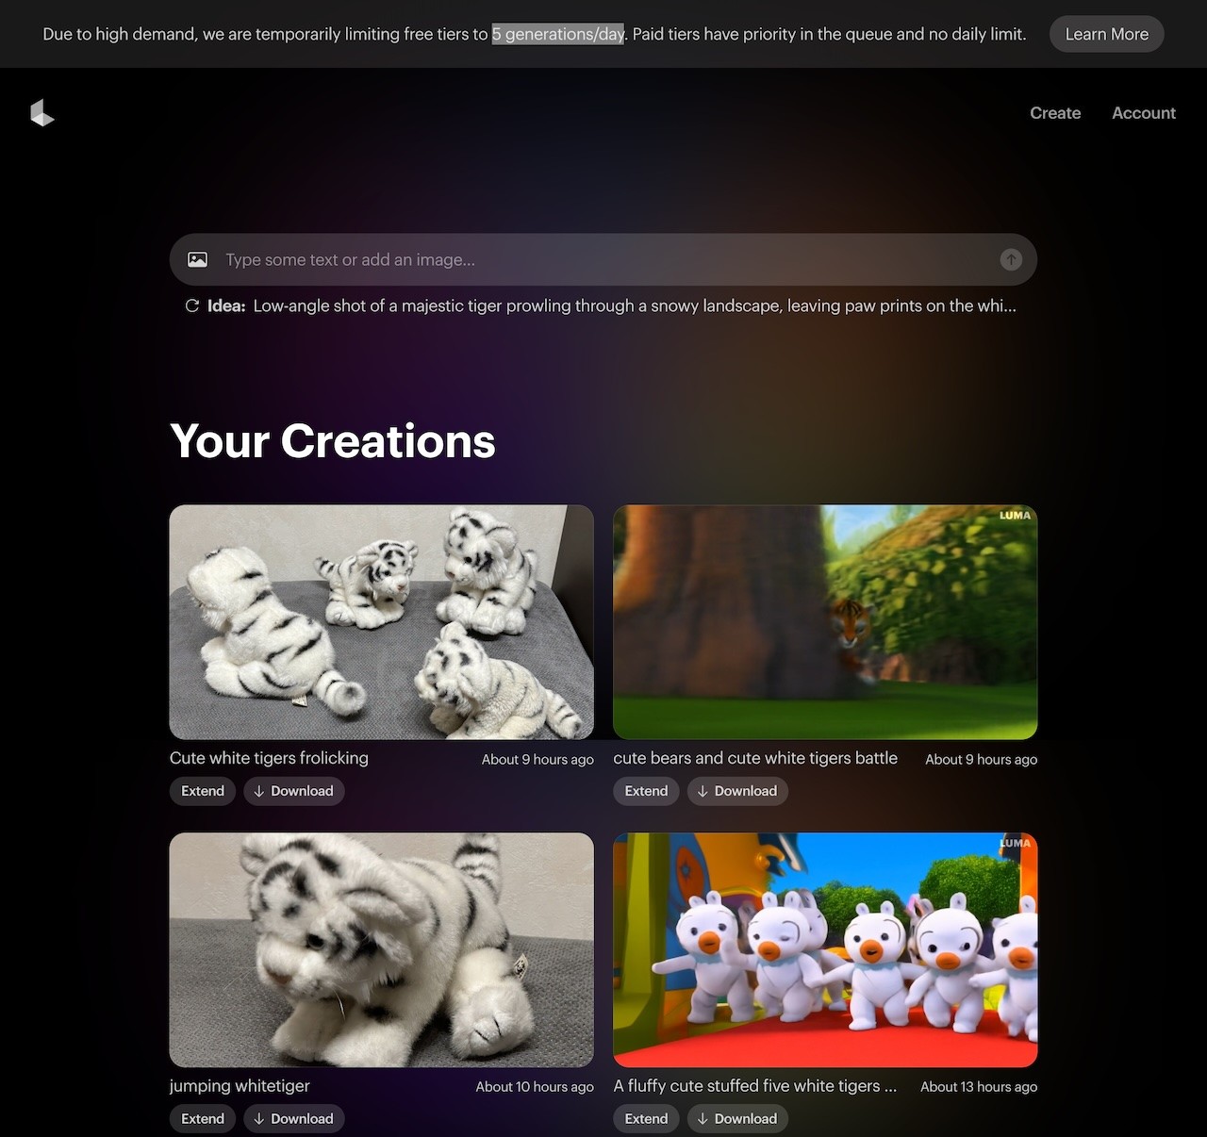Download the jumping whitetiger video

[294, 1118]
